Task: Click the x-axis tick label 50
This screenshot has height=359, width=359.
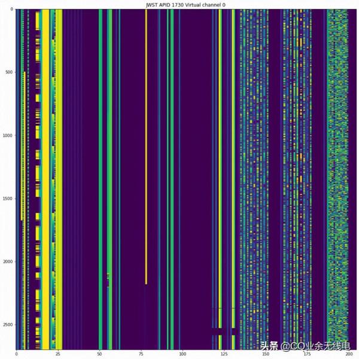Action: pos(99,354)
